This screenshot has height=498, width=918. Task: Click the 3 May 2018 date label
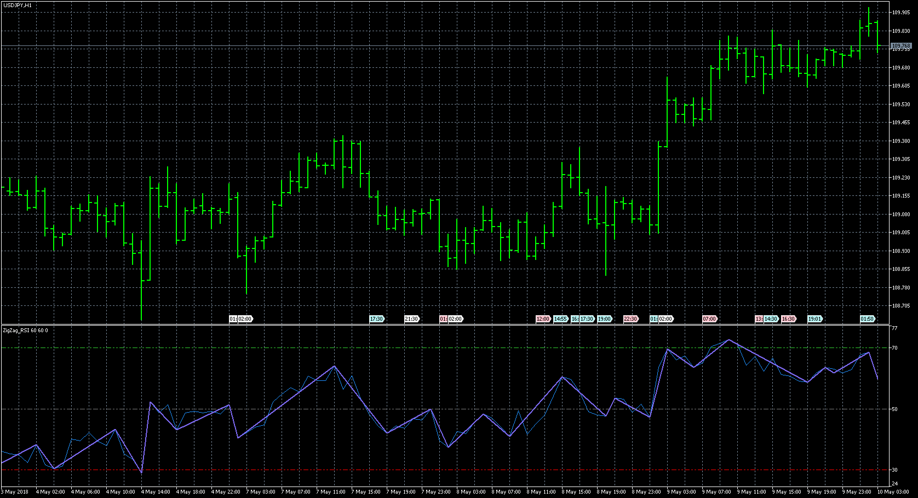tap(15, 492)
